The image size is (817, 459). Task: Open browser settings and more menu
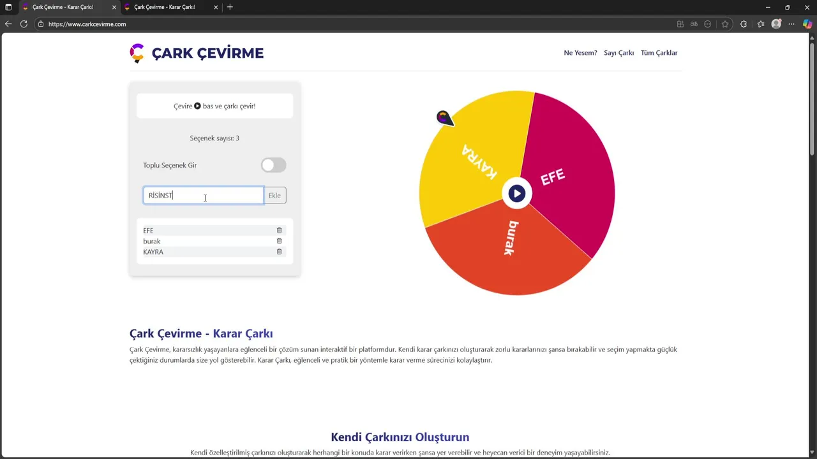tap(791, 24)
